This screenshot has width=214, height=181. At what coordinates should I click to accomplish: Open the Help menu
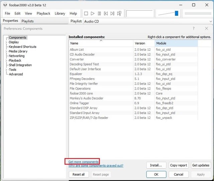pos(73,13)
